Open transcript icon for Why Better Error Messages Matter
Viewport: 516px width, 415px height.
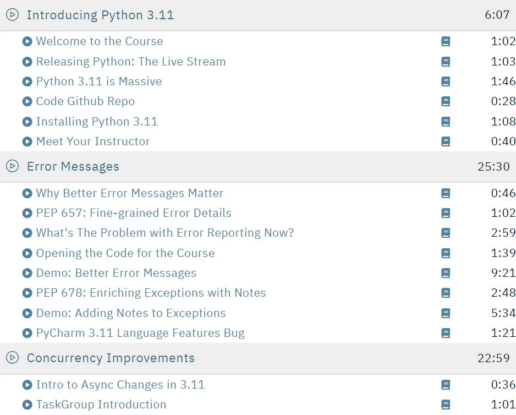[446, 193]
